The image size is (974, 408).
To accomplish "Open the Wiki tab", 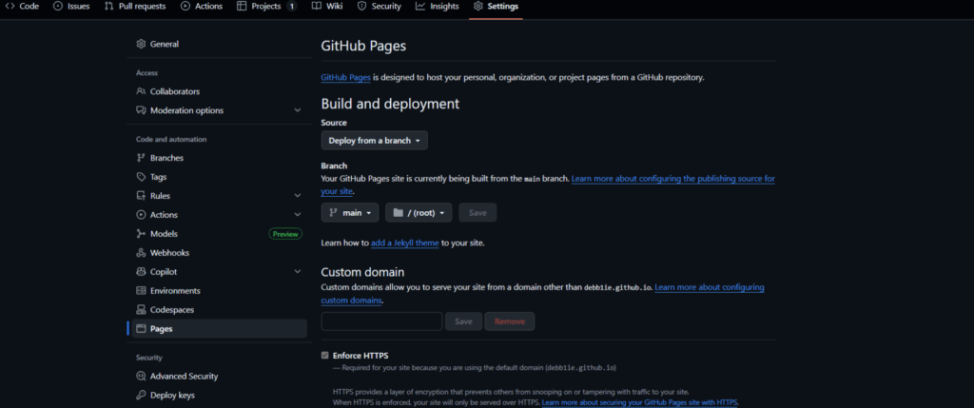I will coord(327,7).
